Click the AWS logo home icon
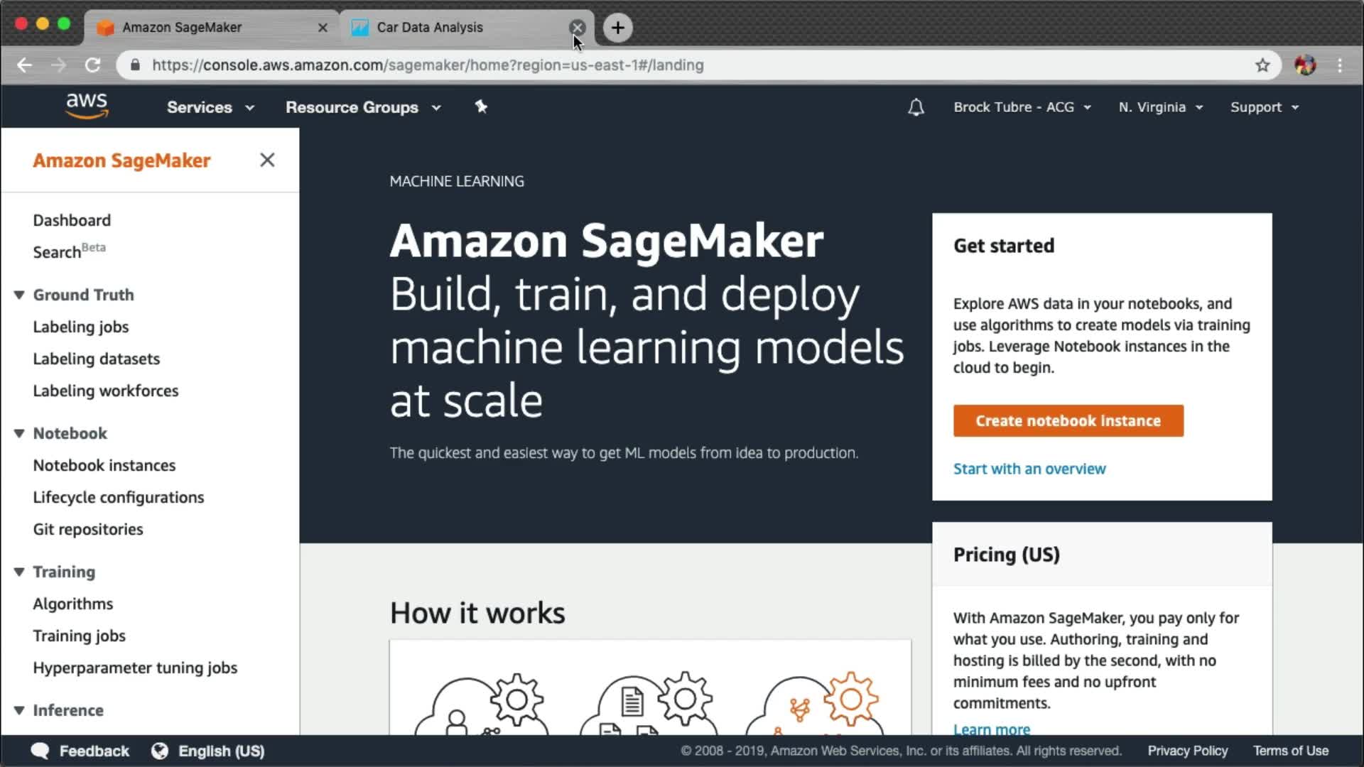 click(87, 106)
